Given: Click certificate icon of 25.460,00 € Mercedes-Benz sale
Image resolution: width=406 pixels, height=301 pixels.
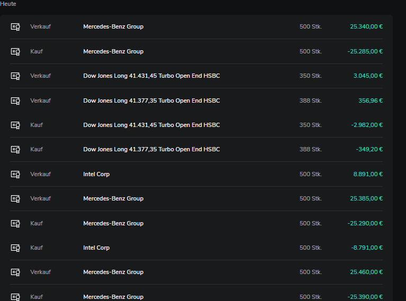Looking at the screenshot, I should pos(15,272).
